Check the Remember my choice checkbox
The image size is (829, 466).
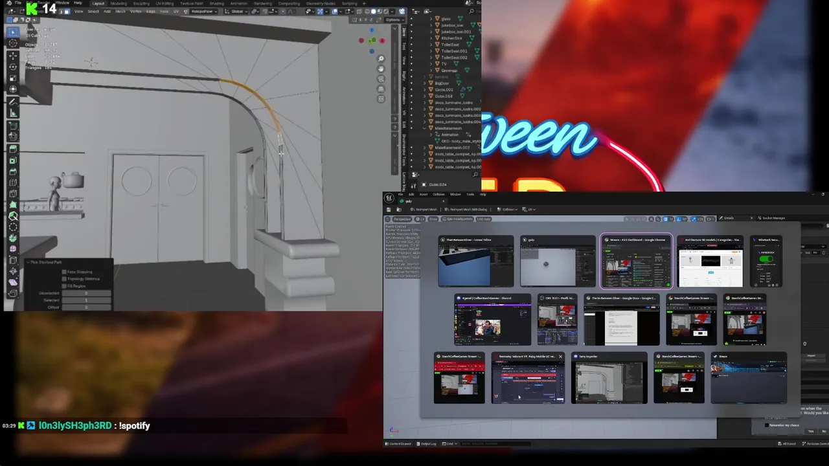[x=767, y=425]
